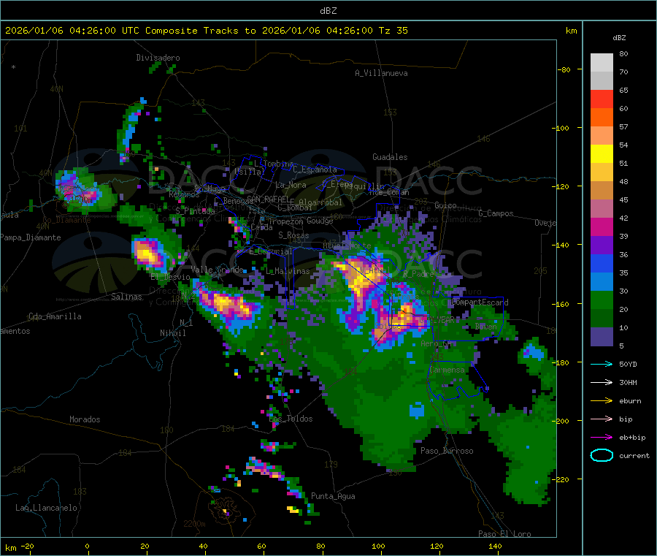The width and height of the screenshot is (657, 556).
Task: Click the 80 dBZ light gray color swatch
Action: tap(602, 63)
